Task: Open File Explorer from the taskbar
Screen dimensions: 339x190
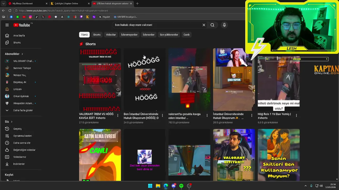Action: (158, 186)
